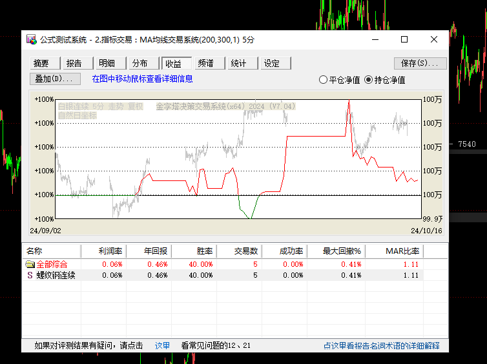Follow the 这里 FAQ link
Viewport: 487px width, 364px height.
162,345
